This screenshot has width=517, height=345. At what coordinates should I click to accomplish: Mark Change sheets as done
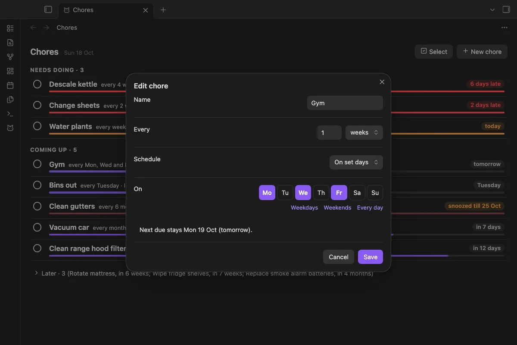[x=37, y=105]
